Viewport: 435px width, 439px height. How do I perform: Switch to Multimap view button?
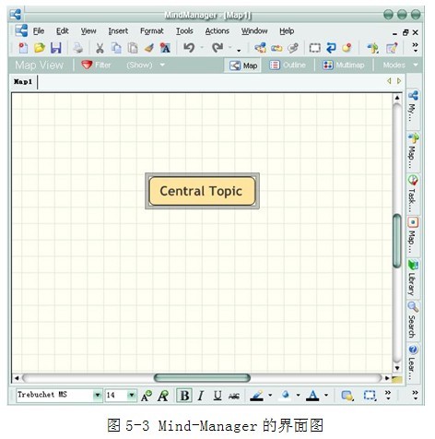[x=344, y=65]
